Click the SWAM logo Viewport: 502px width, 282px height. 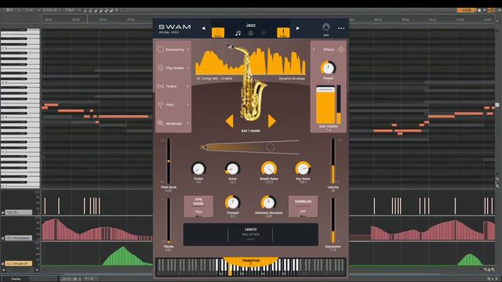point(175,27)
